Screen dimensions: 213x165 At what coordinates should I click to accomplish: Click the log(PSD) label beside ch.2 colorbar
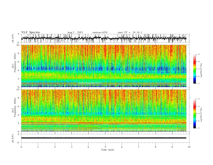tap(201, 115)
